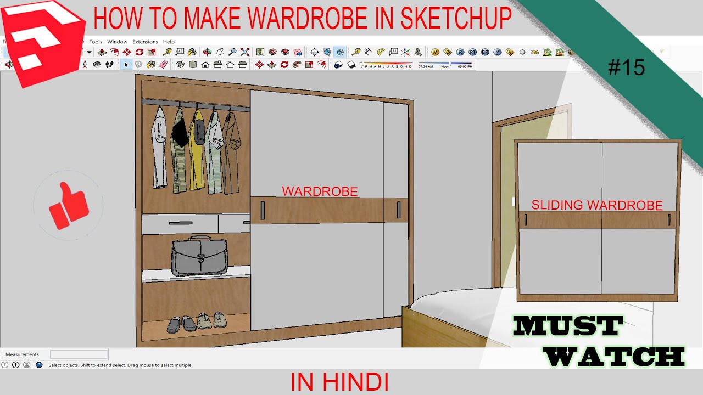Click the status bar help question mark
The height and width of the screenshot is (395, 703).
coord(39,365)
